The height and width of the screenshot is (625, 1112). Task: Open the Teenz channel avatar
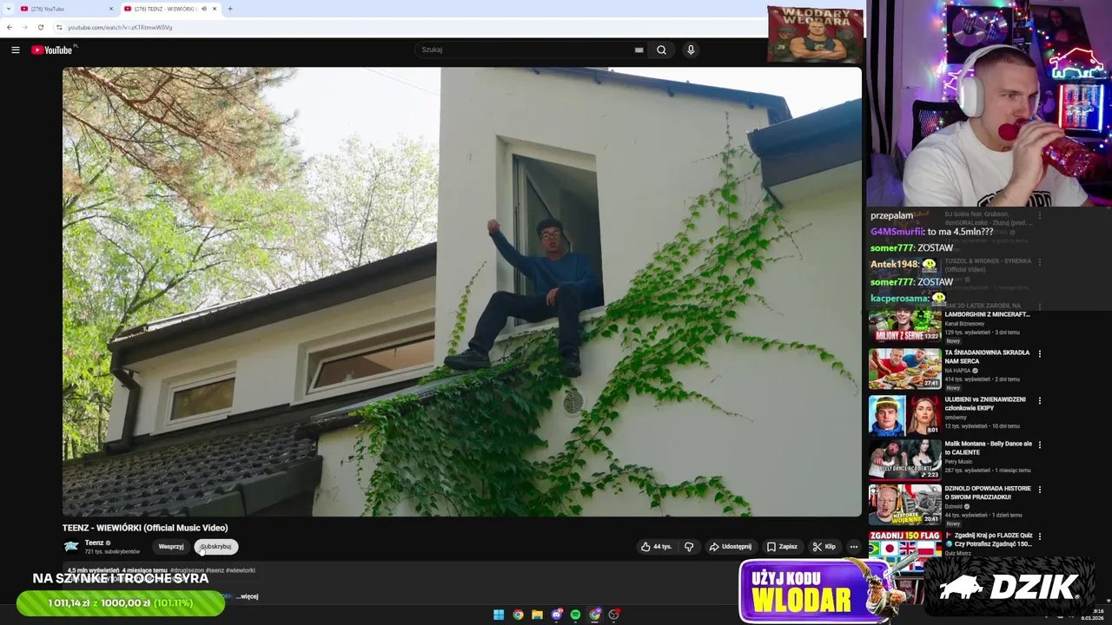tap(71, 547)
